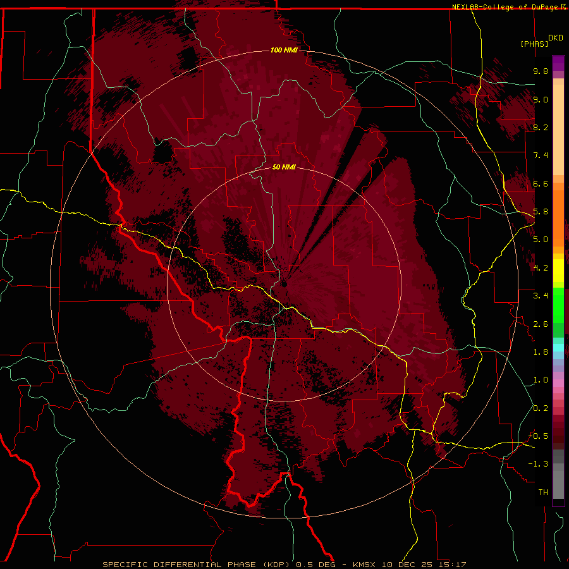
Task: Click the yellow band of color scale
Action: point(558,271)
